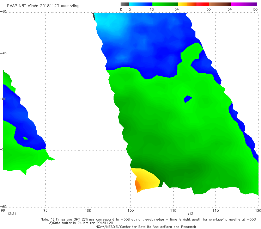
Task: Click the '115' longitude axis label
Action: pos(216,211)
